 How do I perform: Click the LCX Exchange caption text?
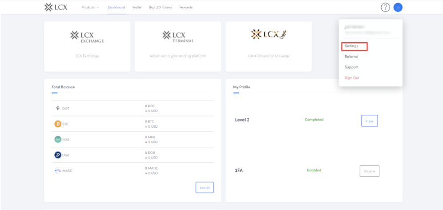pos(87,56)
